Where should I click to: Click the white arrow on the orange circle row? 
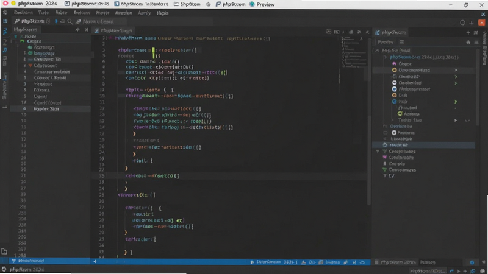click(x=456, y=70)
